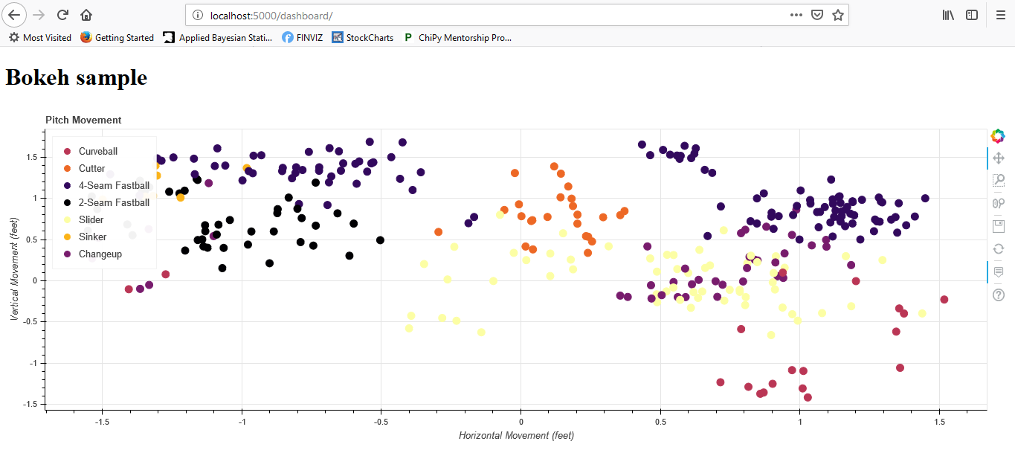
Task: Activate the Box Zoom tool
Action: (x=999, y=180)
